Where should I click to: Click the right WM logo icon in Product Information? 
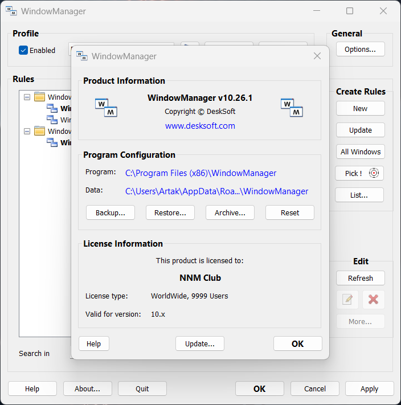pyautogui.click(x=292, y=108)
